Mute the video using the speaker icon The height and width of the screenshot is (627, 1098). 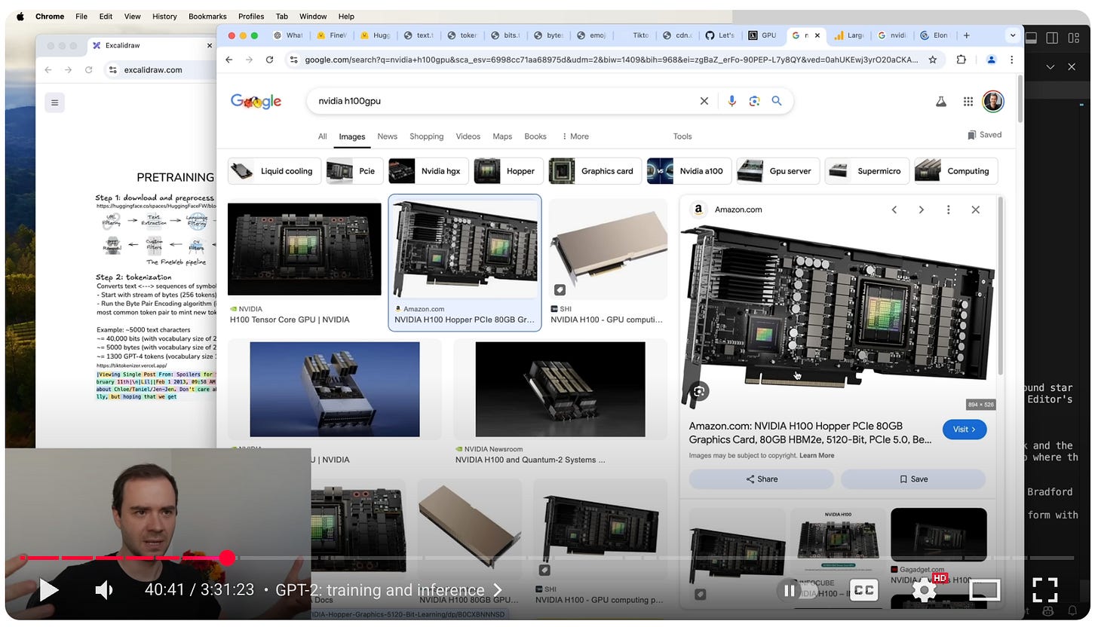tap(104, 590)
